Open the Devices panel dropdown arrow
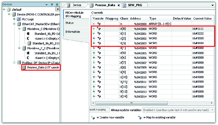Screen dimensions: 218x125 [47, 5]
